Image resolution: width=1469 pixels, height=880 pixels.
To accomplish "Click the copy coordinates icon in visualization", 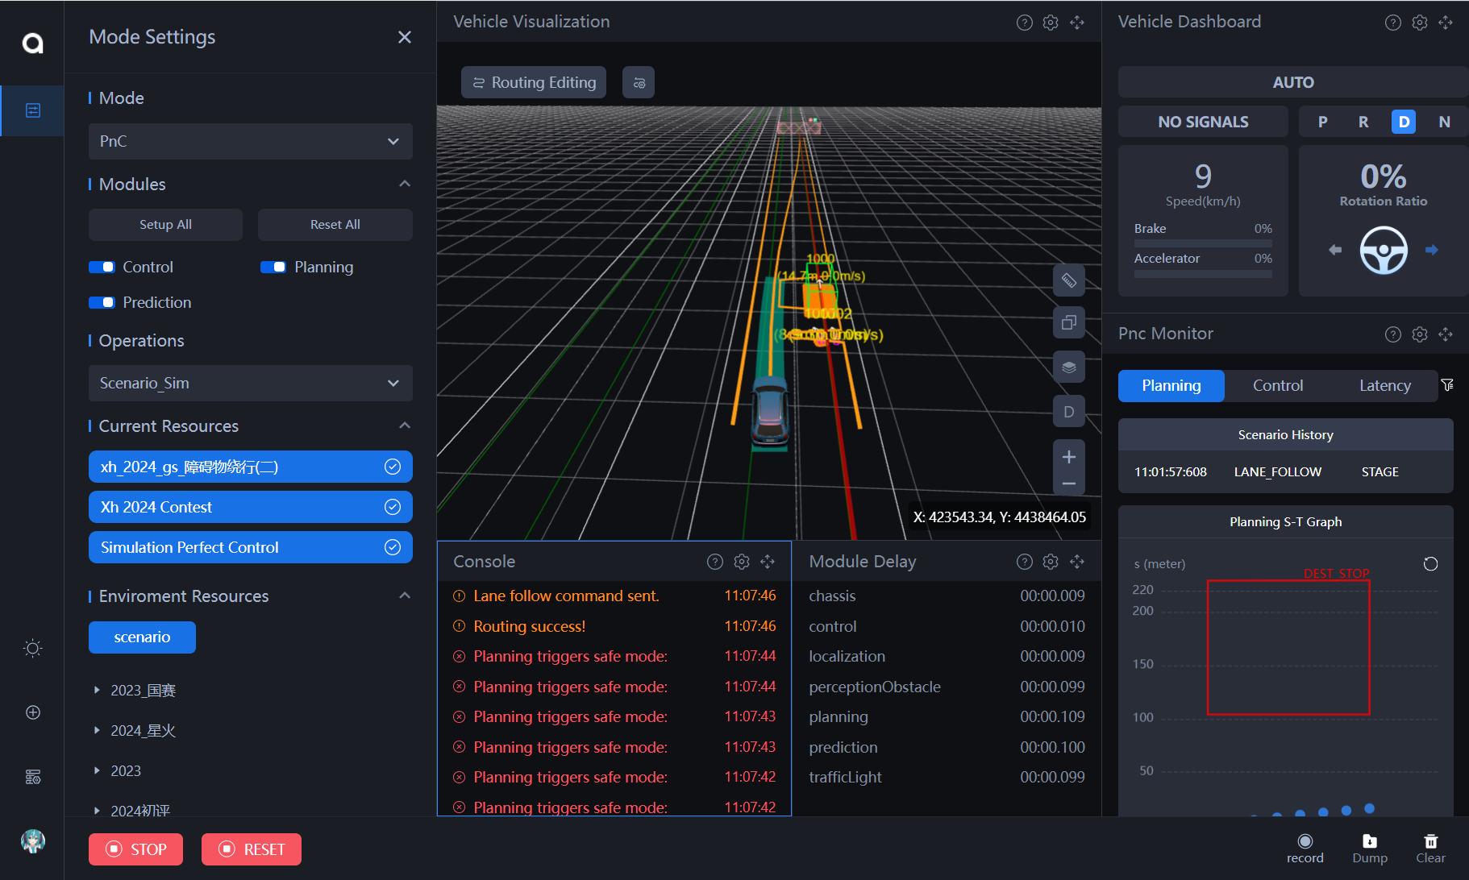I will point(1068,323).
